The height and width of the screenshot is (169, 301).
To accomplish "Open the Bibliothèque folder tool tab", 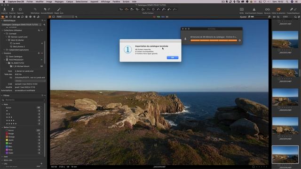I will (2, 17).
